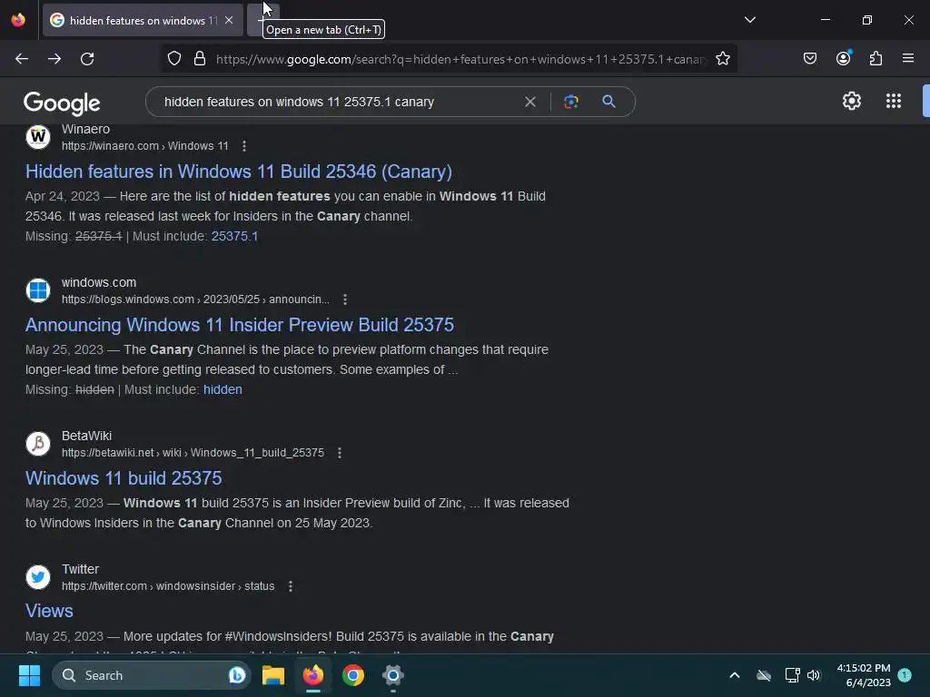Open the notification count badge
The height and width of the screenshot is (697, 930).
(x=905, y=674)
